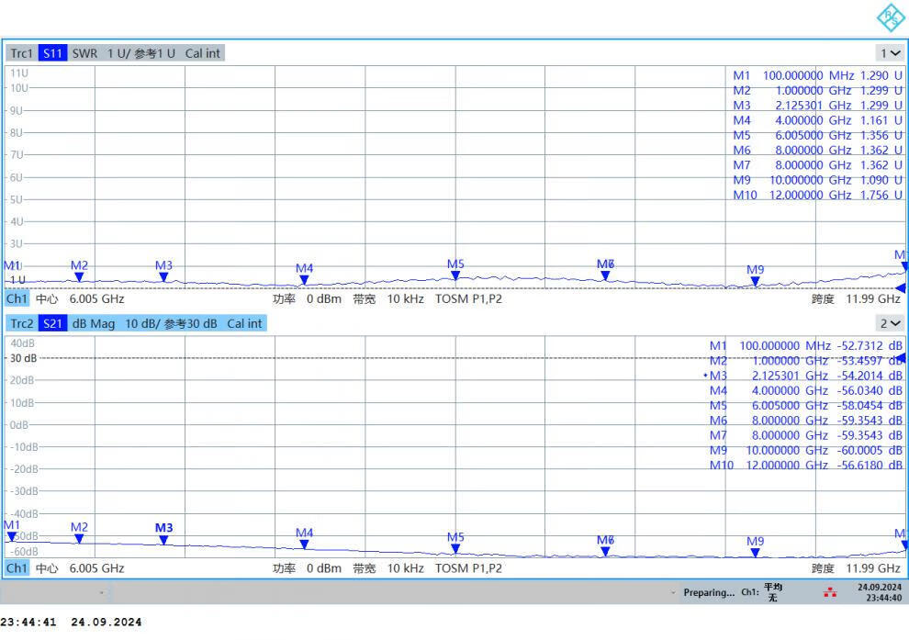The width and height of the screenshot is (909, 640).
Task: Select marker M4 triangle on the SWR trace
Action: tap(304, 280)
